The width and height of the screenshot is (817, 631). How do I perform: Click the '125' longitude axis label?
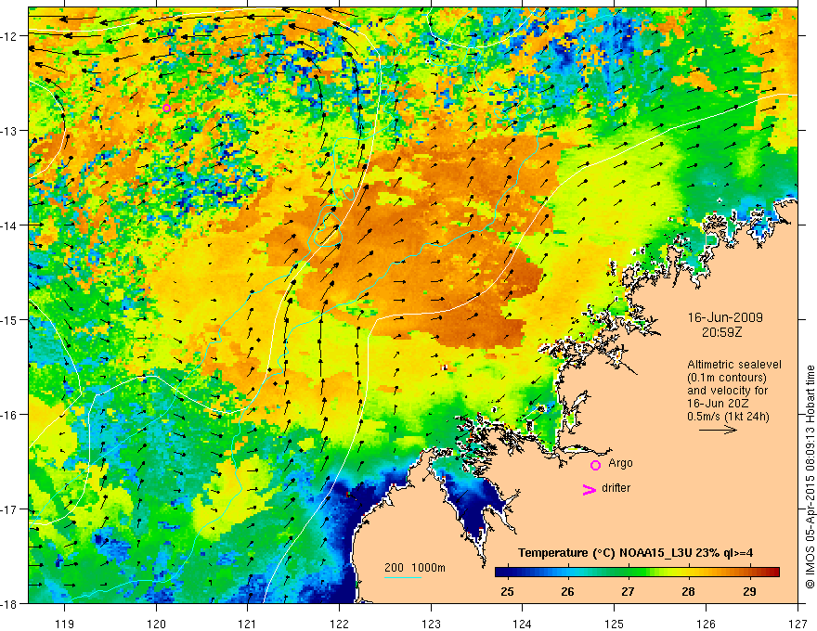pyautogui.click(x=615, y=624)
